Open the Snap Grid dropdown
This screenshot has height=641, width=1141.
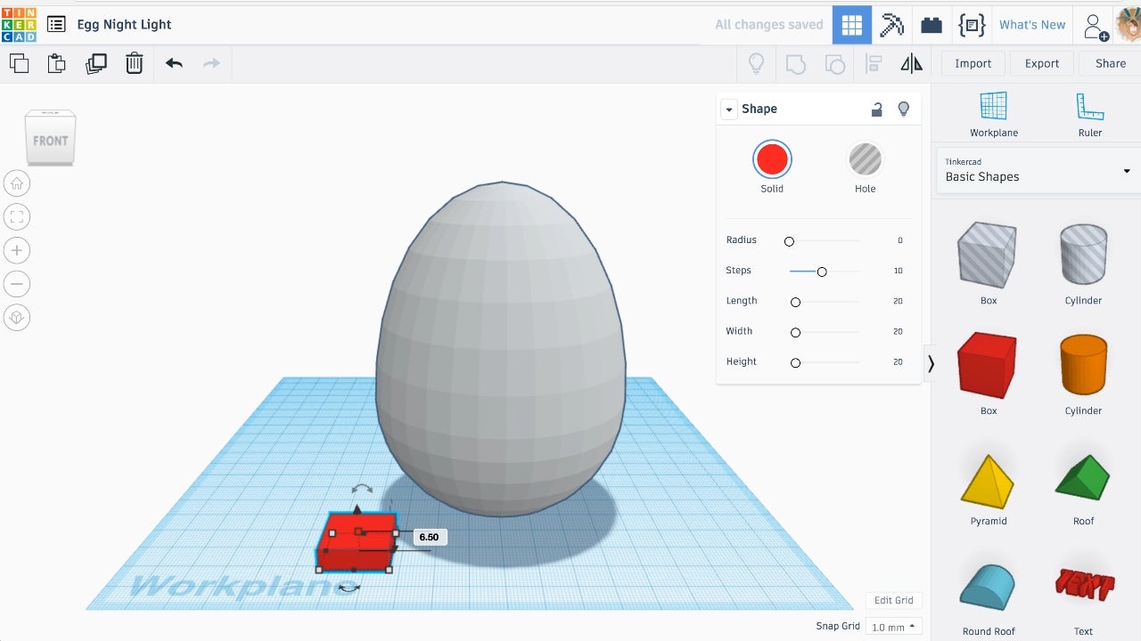[895, 627]
